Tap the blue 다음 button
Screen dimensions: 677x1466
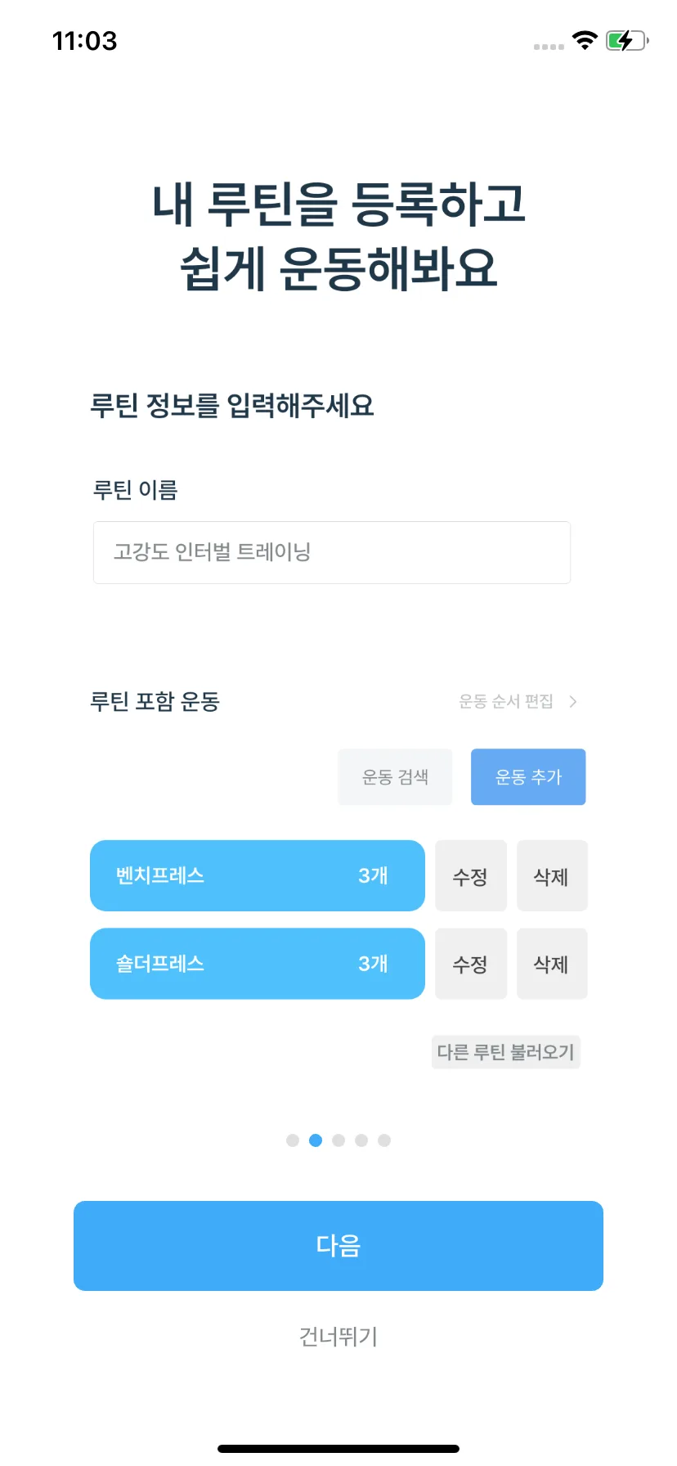click(x=338, y=1246)
